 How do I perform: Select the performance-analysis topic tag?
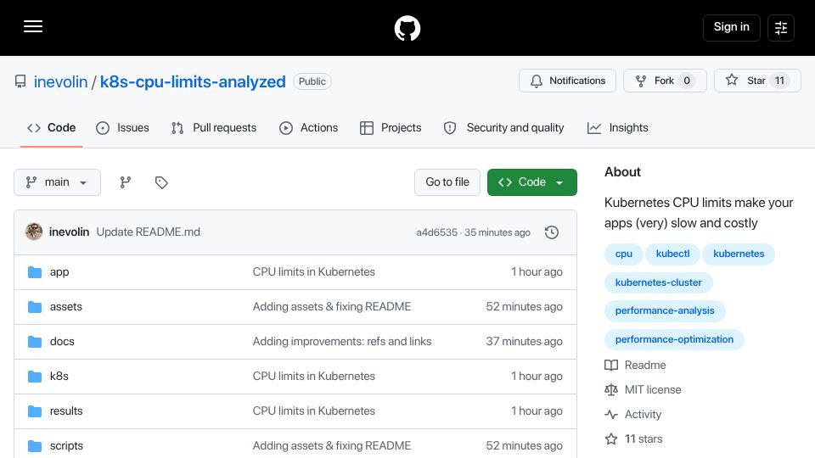click(x=665, y=310)
